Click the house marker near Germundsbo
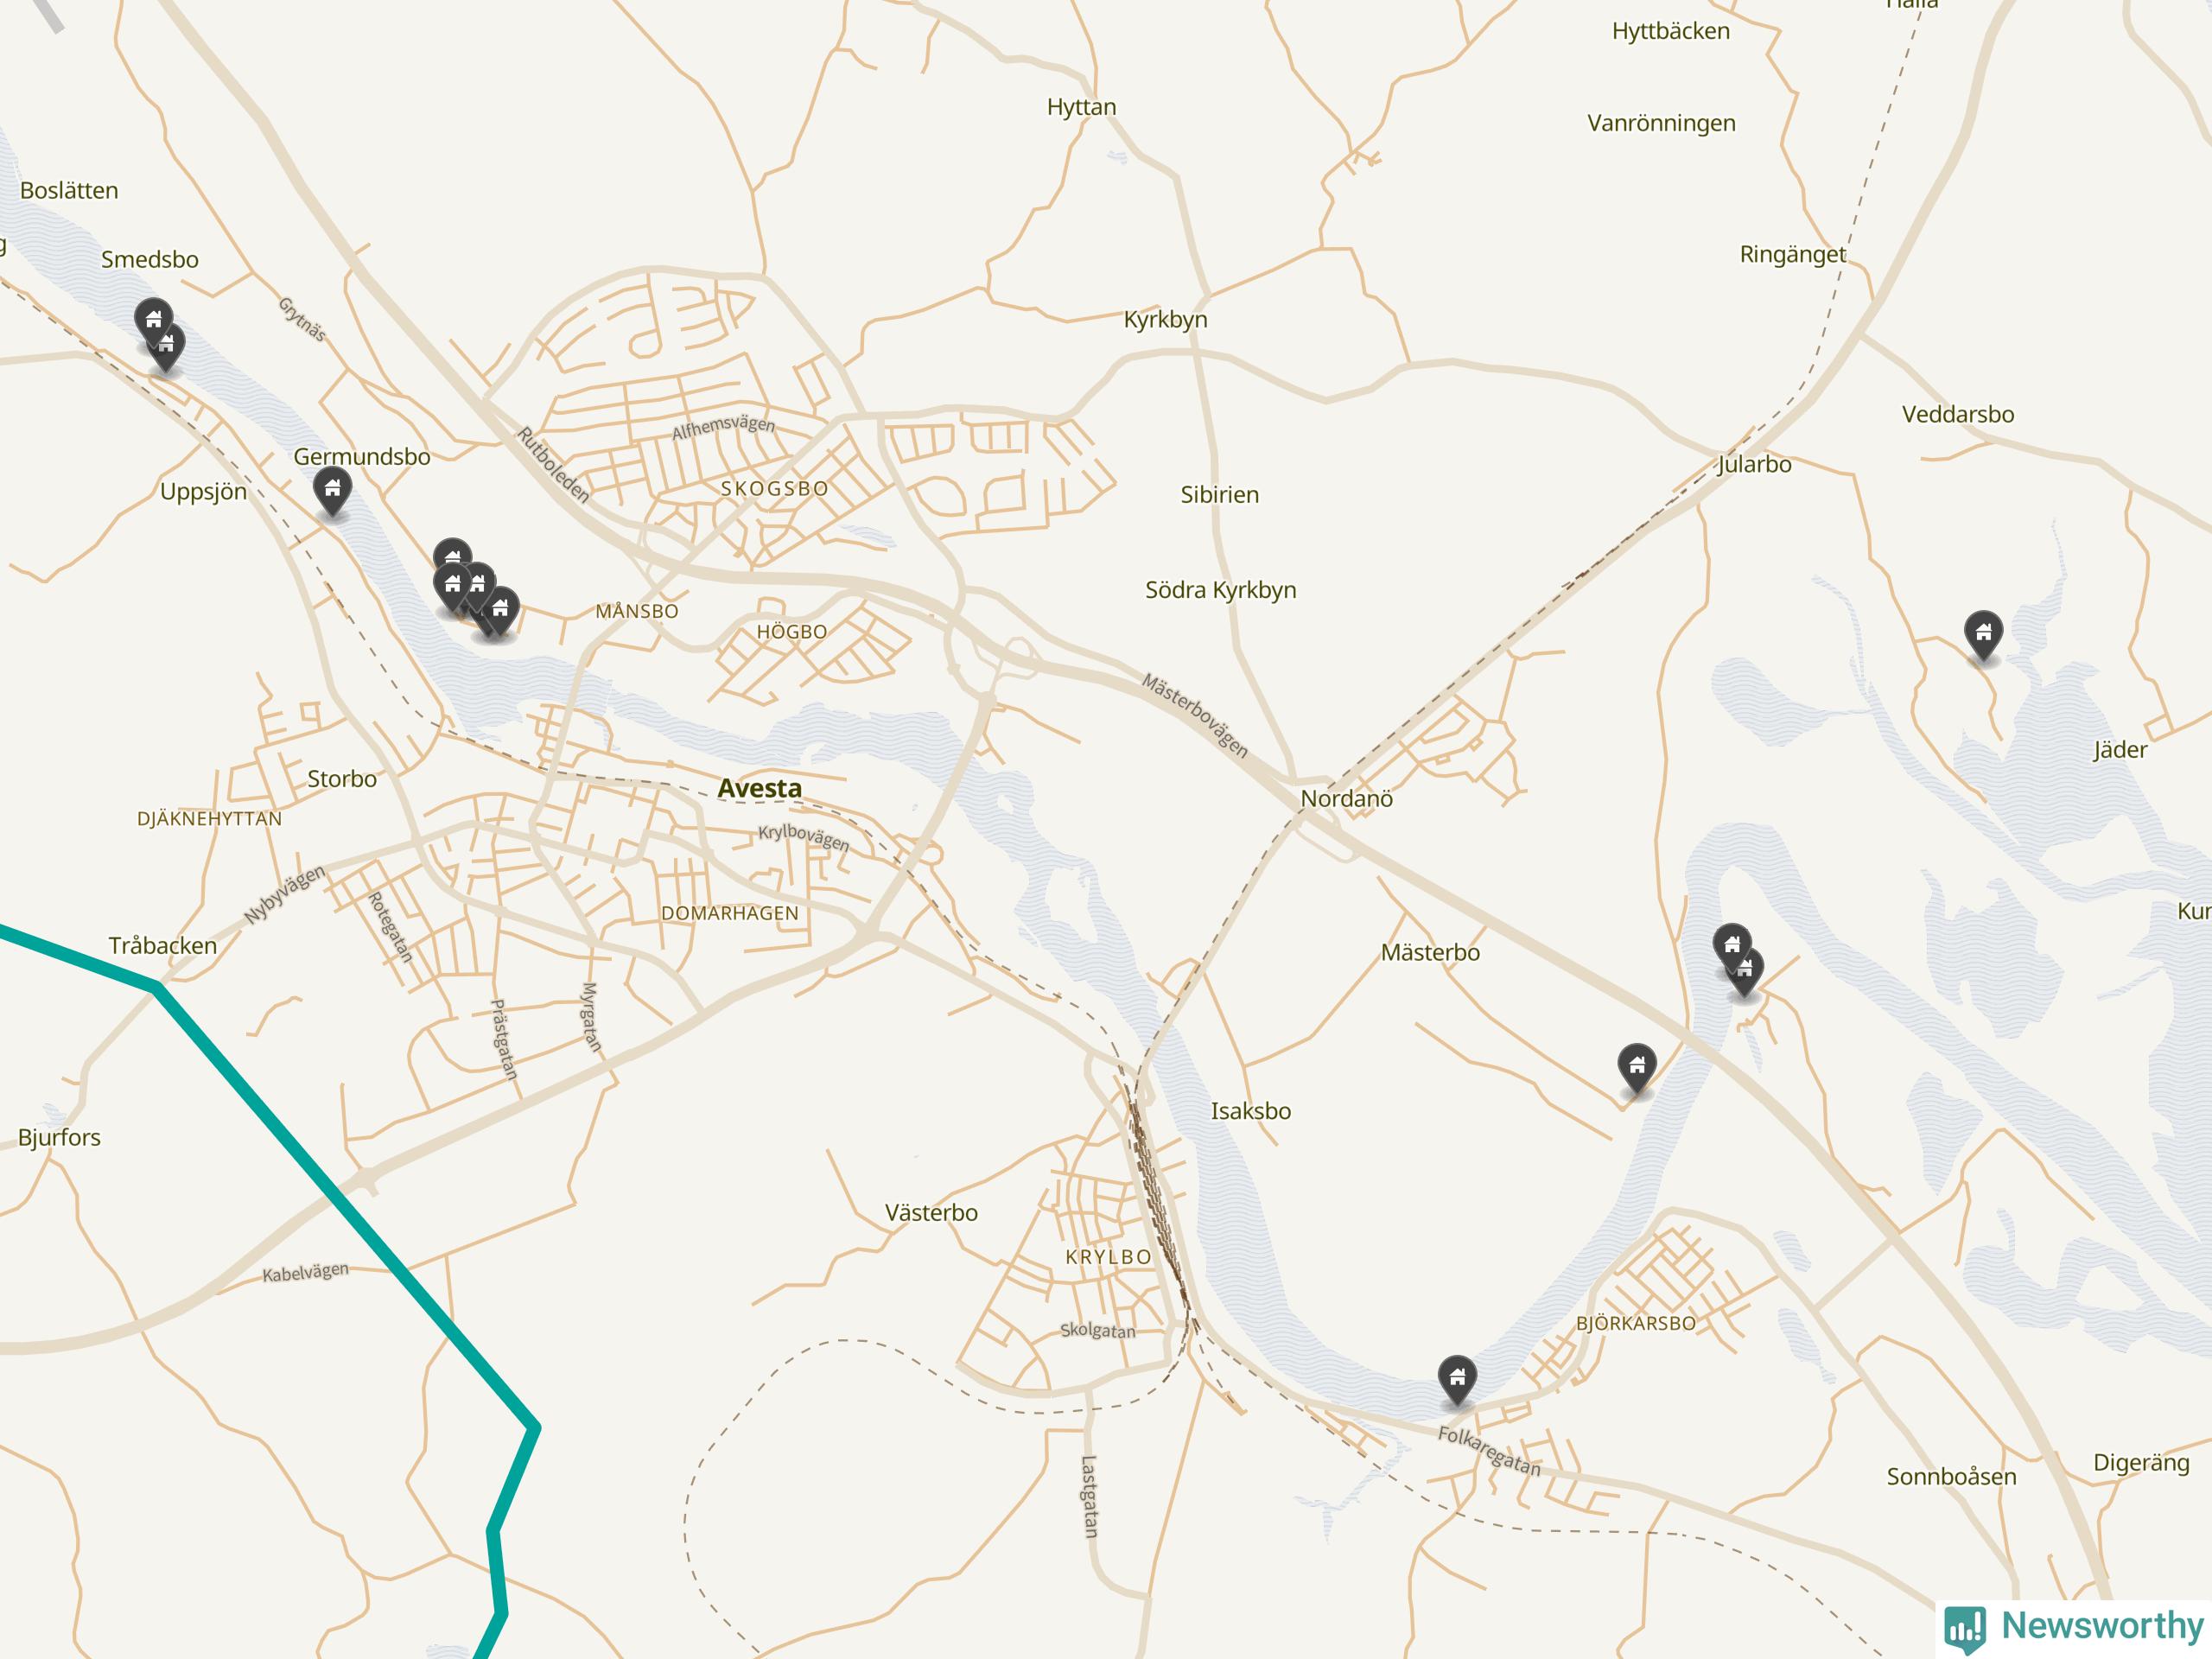This screenshot has height=1659, width=2212. [332, 491]
